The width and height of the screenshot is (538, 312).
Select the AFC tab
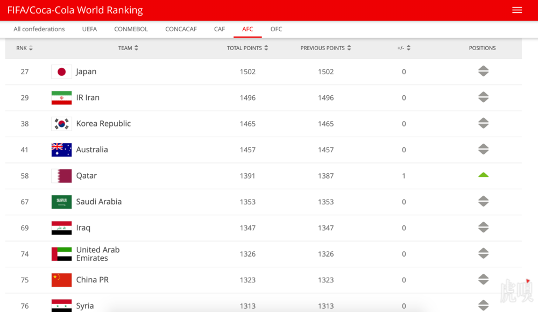tap(247, 29)
